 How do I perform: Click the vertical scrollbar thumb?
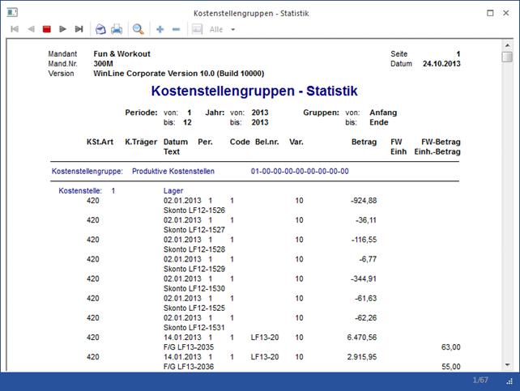click(507, 57)
